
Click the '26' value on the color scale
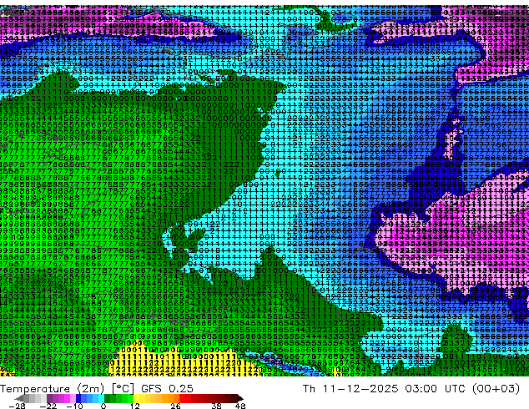tap(175, 406)
